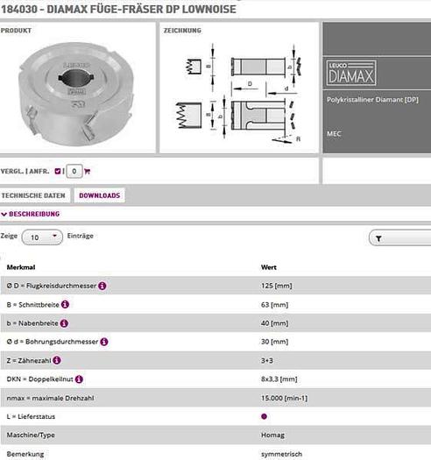The width and height of the screenshot is (431, 460).
Task: View the Lieferstatus purple dot indicator
Action: (x=264, y=416)
